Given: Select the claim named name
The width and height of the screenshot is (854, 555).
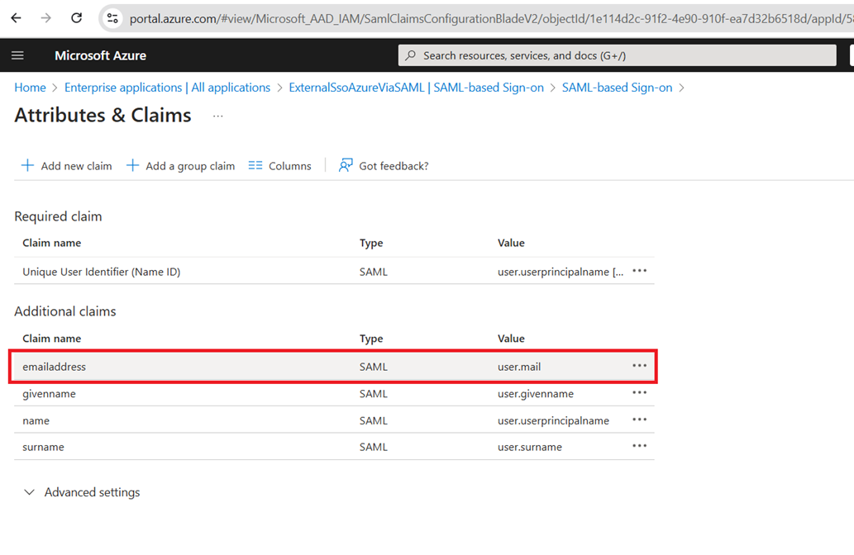Looking at the screenshot, I should coord(36,420).
